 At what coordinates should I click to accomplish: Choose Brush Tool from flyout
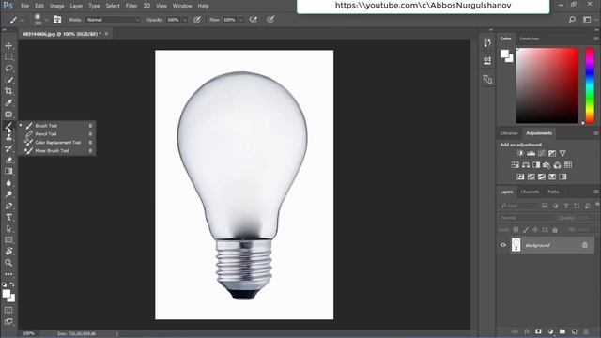pyautogui.click(x=56, y=126)
